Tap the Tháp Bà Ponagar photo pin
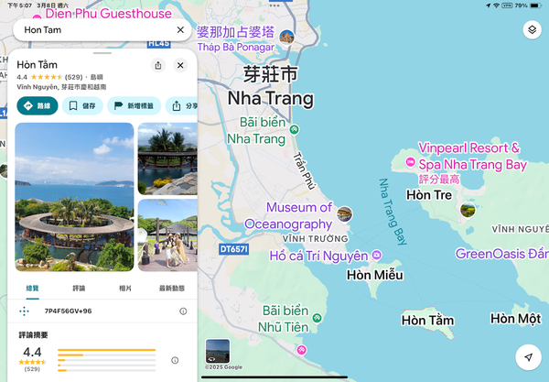Viewport: 549px width, 382px height. tap(286, 37)
